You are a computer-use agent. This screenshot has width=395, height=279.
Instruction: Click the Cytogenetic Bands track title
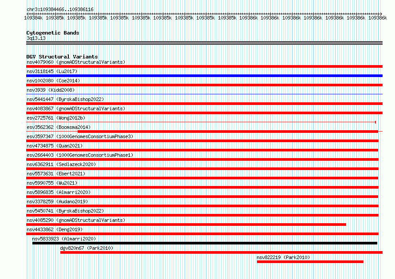(x=53, y=33)
